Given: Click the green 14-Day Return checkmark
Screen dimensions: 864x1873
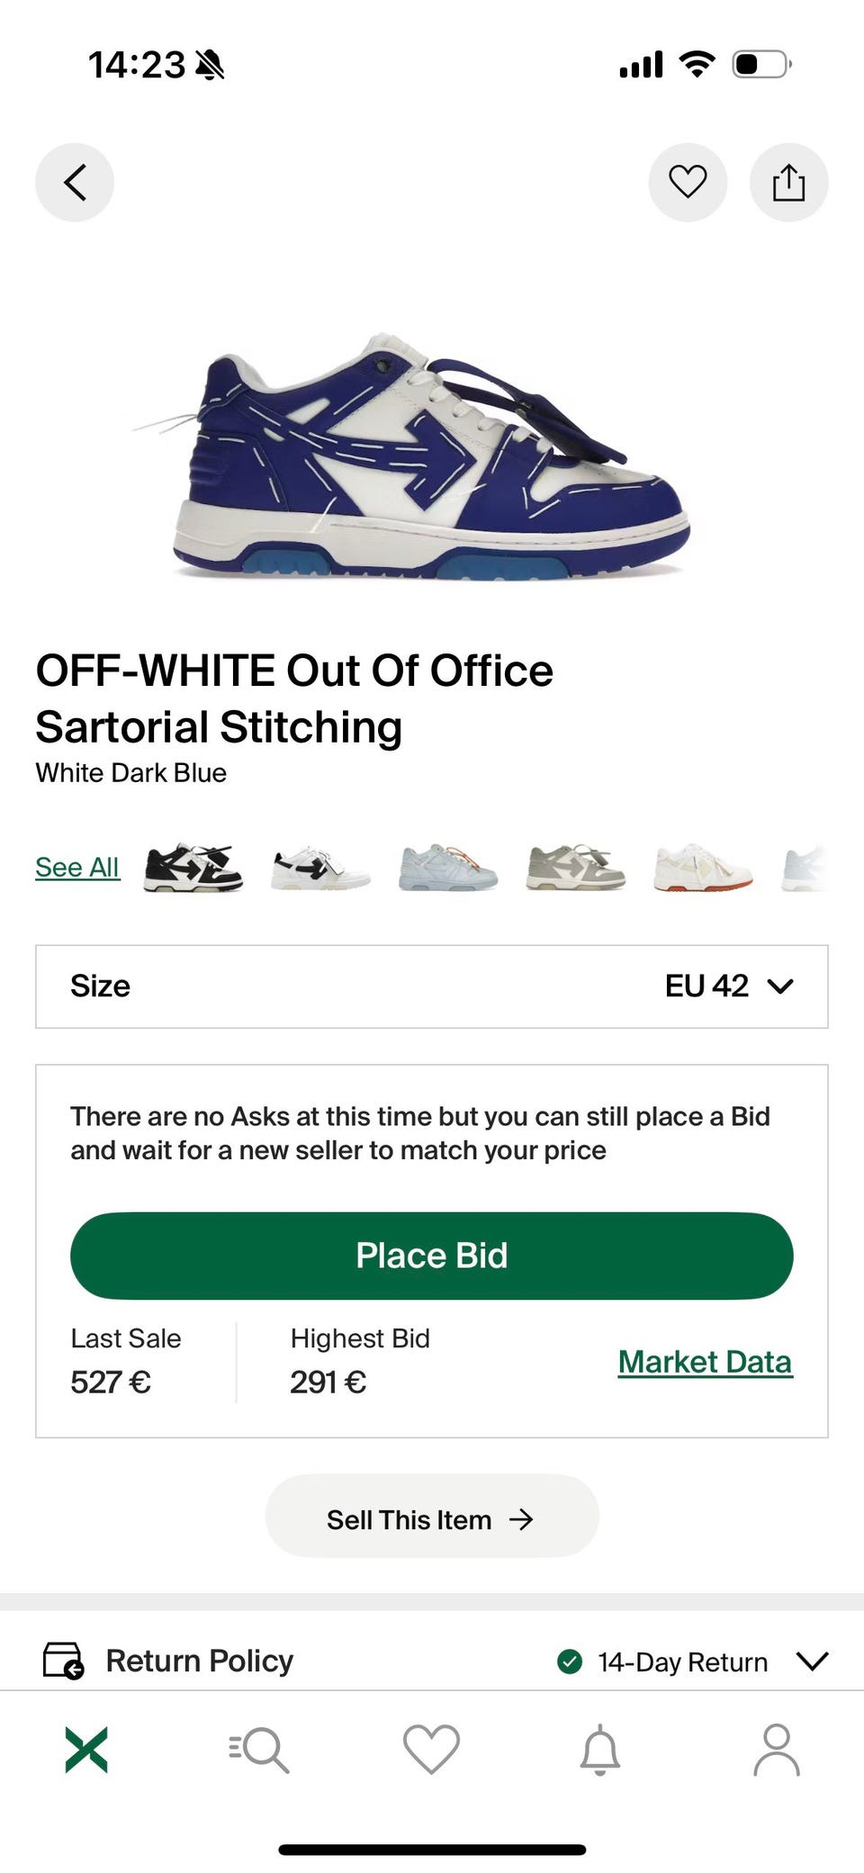Looking at the screenshot, I should click(x=570, y=1661).
